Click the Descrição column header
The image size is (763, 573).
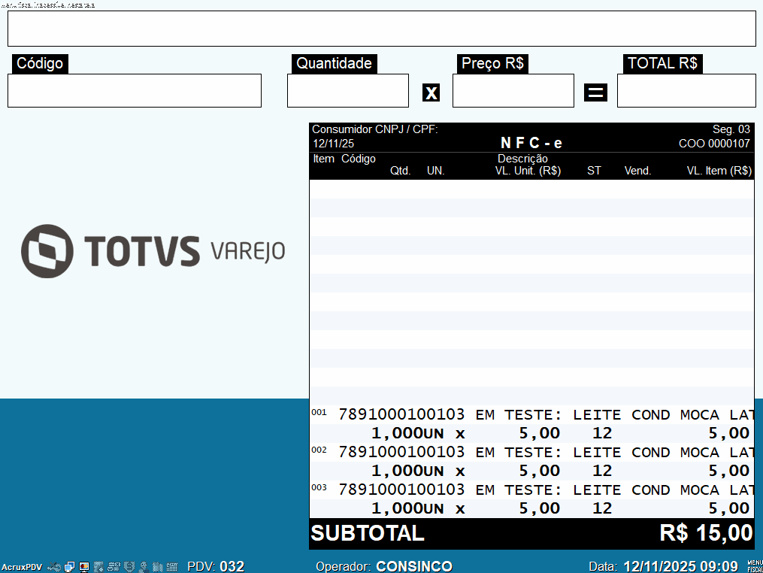pos(522,159)
